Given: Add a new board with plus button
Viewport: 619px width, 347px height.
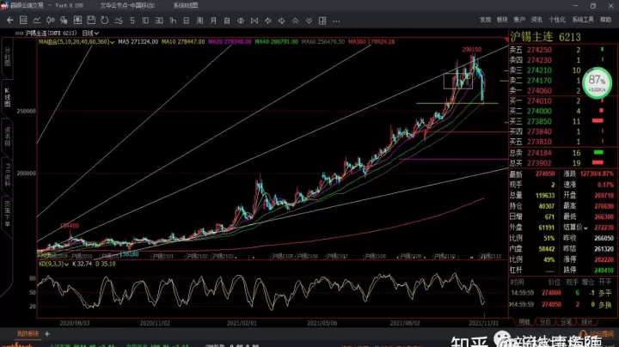Looking at the screenshot, I should [47, 334].
